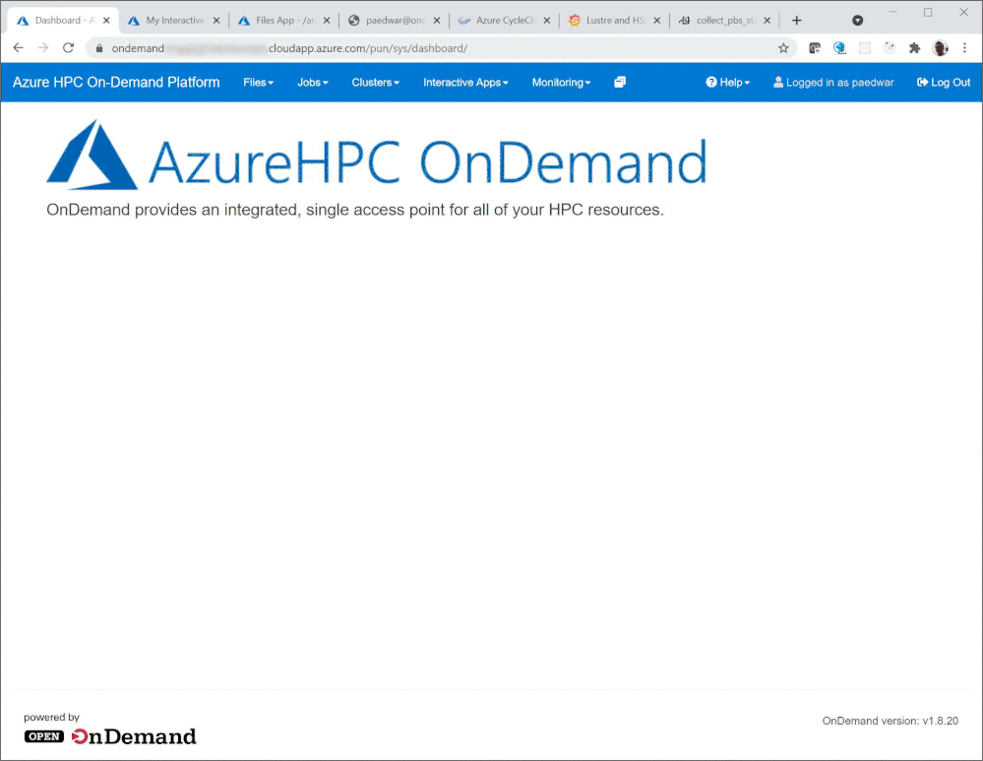Open a new browser tab
Image resolution: width=983 pixels, height=761 pixels.
point(796,21)
